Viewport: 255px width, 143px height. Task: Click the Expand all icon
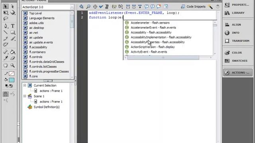pos(140,7)
